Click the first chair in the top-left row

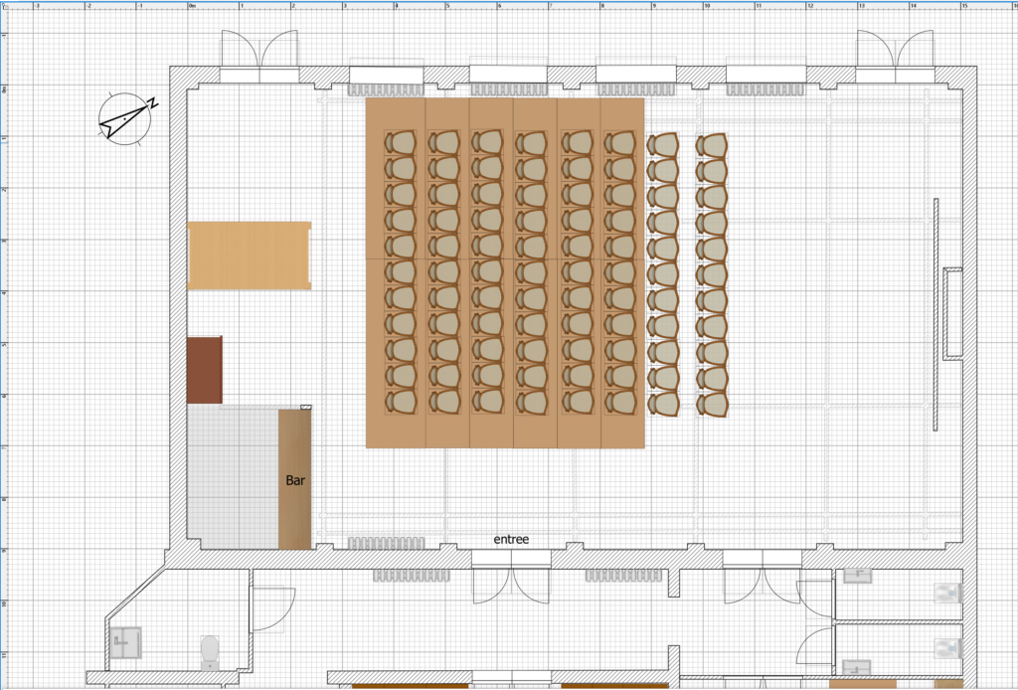point(400,142)
